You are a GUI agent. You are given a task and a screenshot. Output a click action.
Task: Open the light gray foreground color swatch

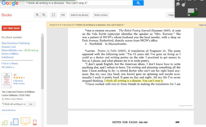coord(190,11)
